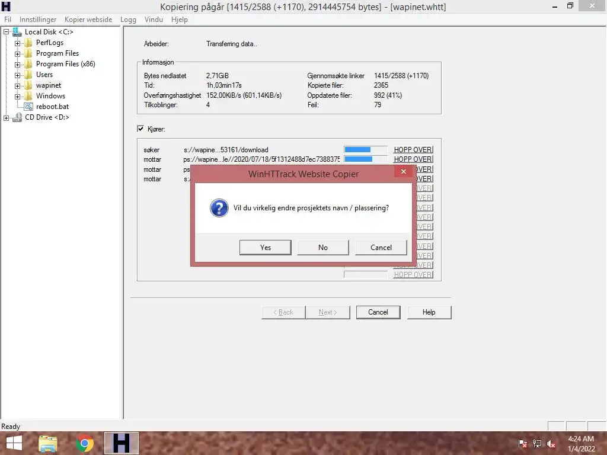607x455 pixels.
Task: Restore down the main window
Action: click(x=570, y=6)
